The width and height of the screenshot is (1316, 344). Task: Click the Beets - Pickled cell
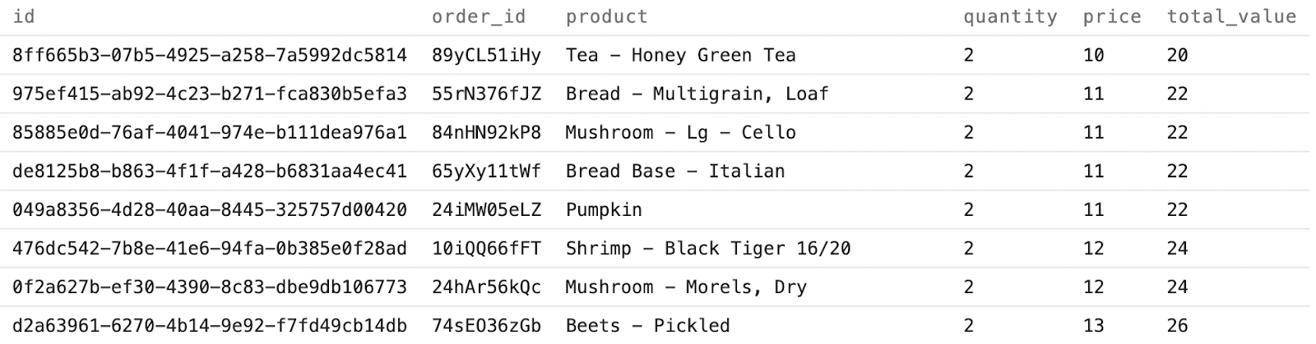647,325
